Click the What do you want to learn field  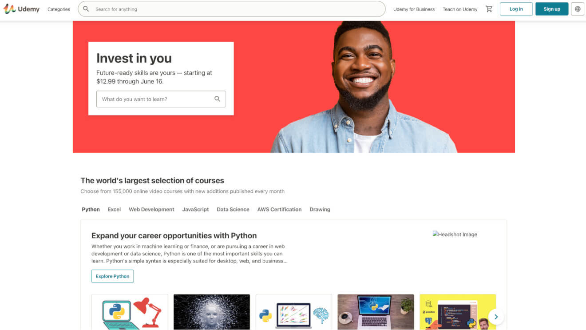[x=161, y=99]
